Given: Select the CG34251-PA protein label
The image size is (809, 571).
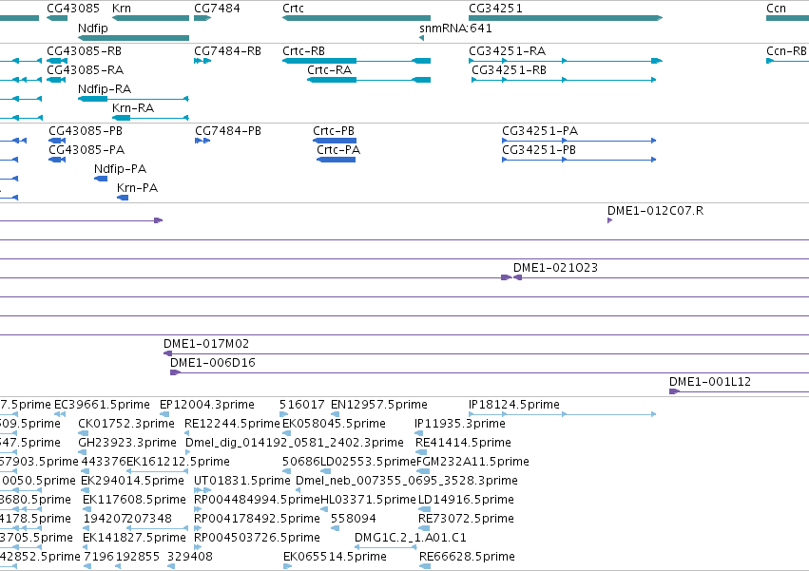Looking at the screenshot, I should pyautogui.click(x=540, y=130).
